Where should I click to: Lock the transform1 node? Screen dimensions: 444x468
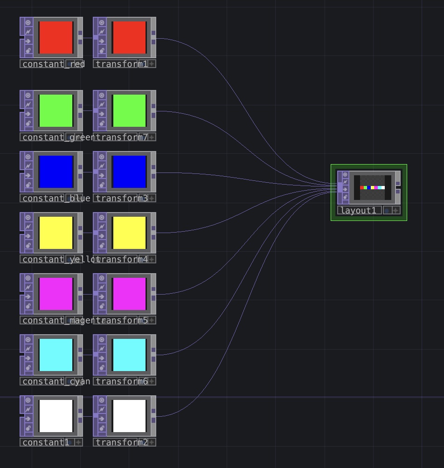coord(102,50)
